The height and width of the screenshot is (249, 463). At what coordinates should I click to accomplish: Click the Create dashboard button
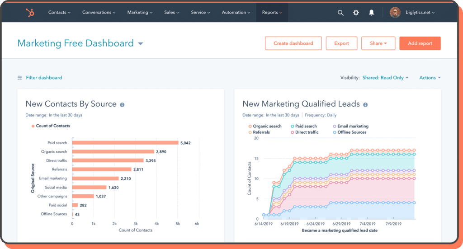tap(293, 43)
